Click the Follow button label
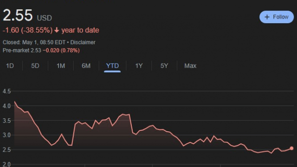Viewport: 297px width, 167px height. pos(280,17)
